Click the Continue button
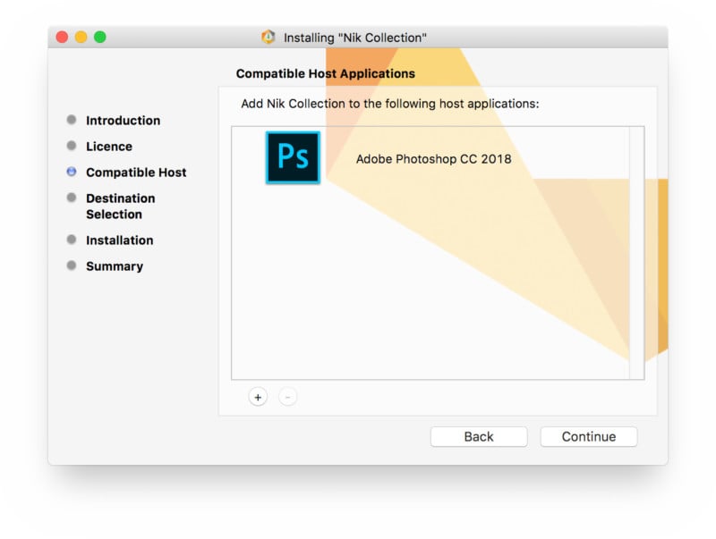The width and height of the screenshot is (716, 539). click(589, 436)
